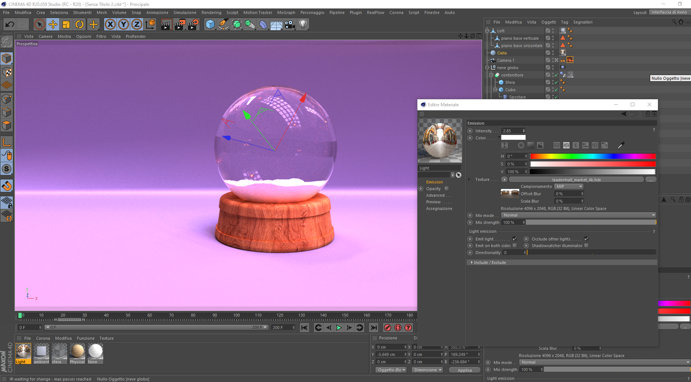This screenshot has width=691, height=382.
Task: Open Object Manager Segnalibri menu
Action: tap(583, 22)
